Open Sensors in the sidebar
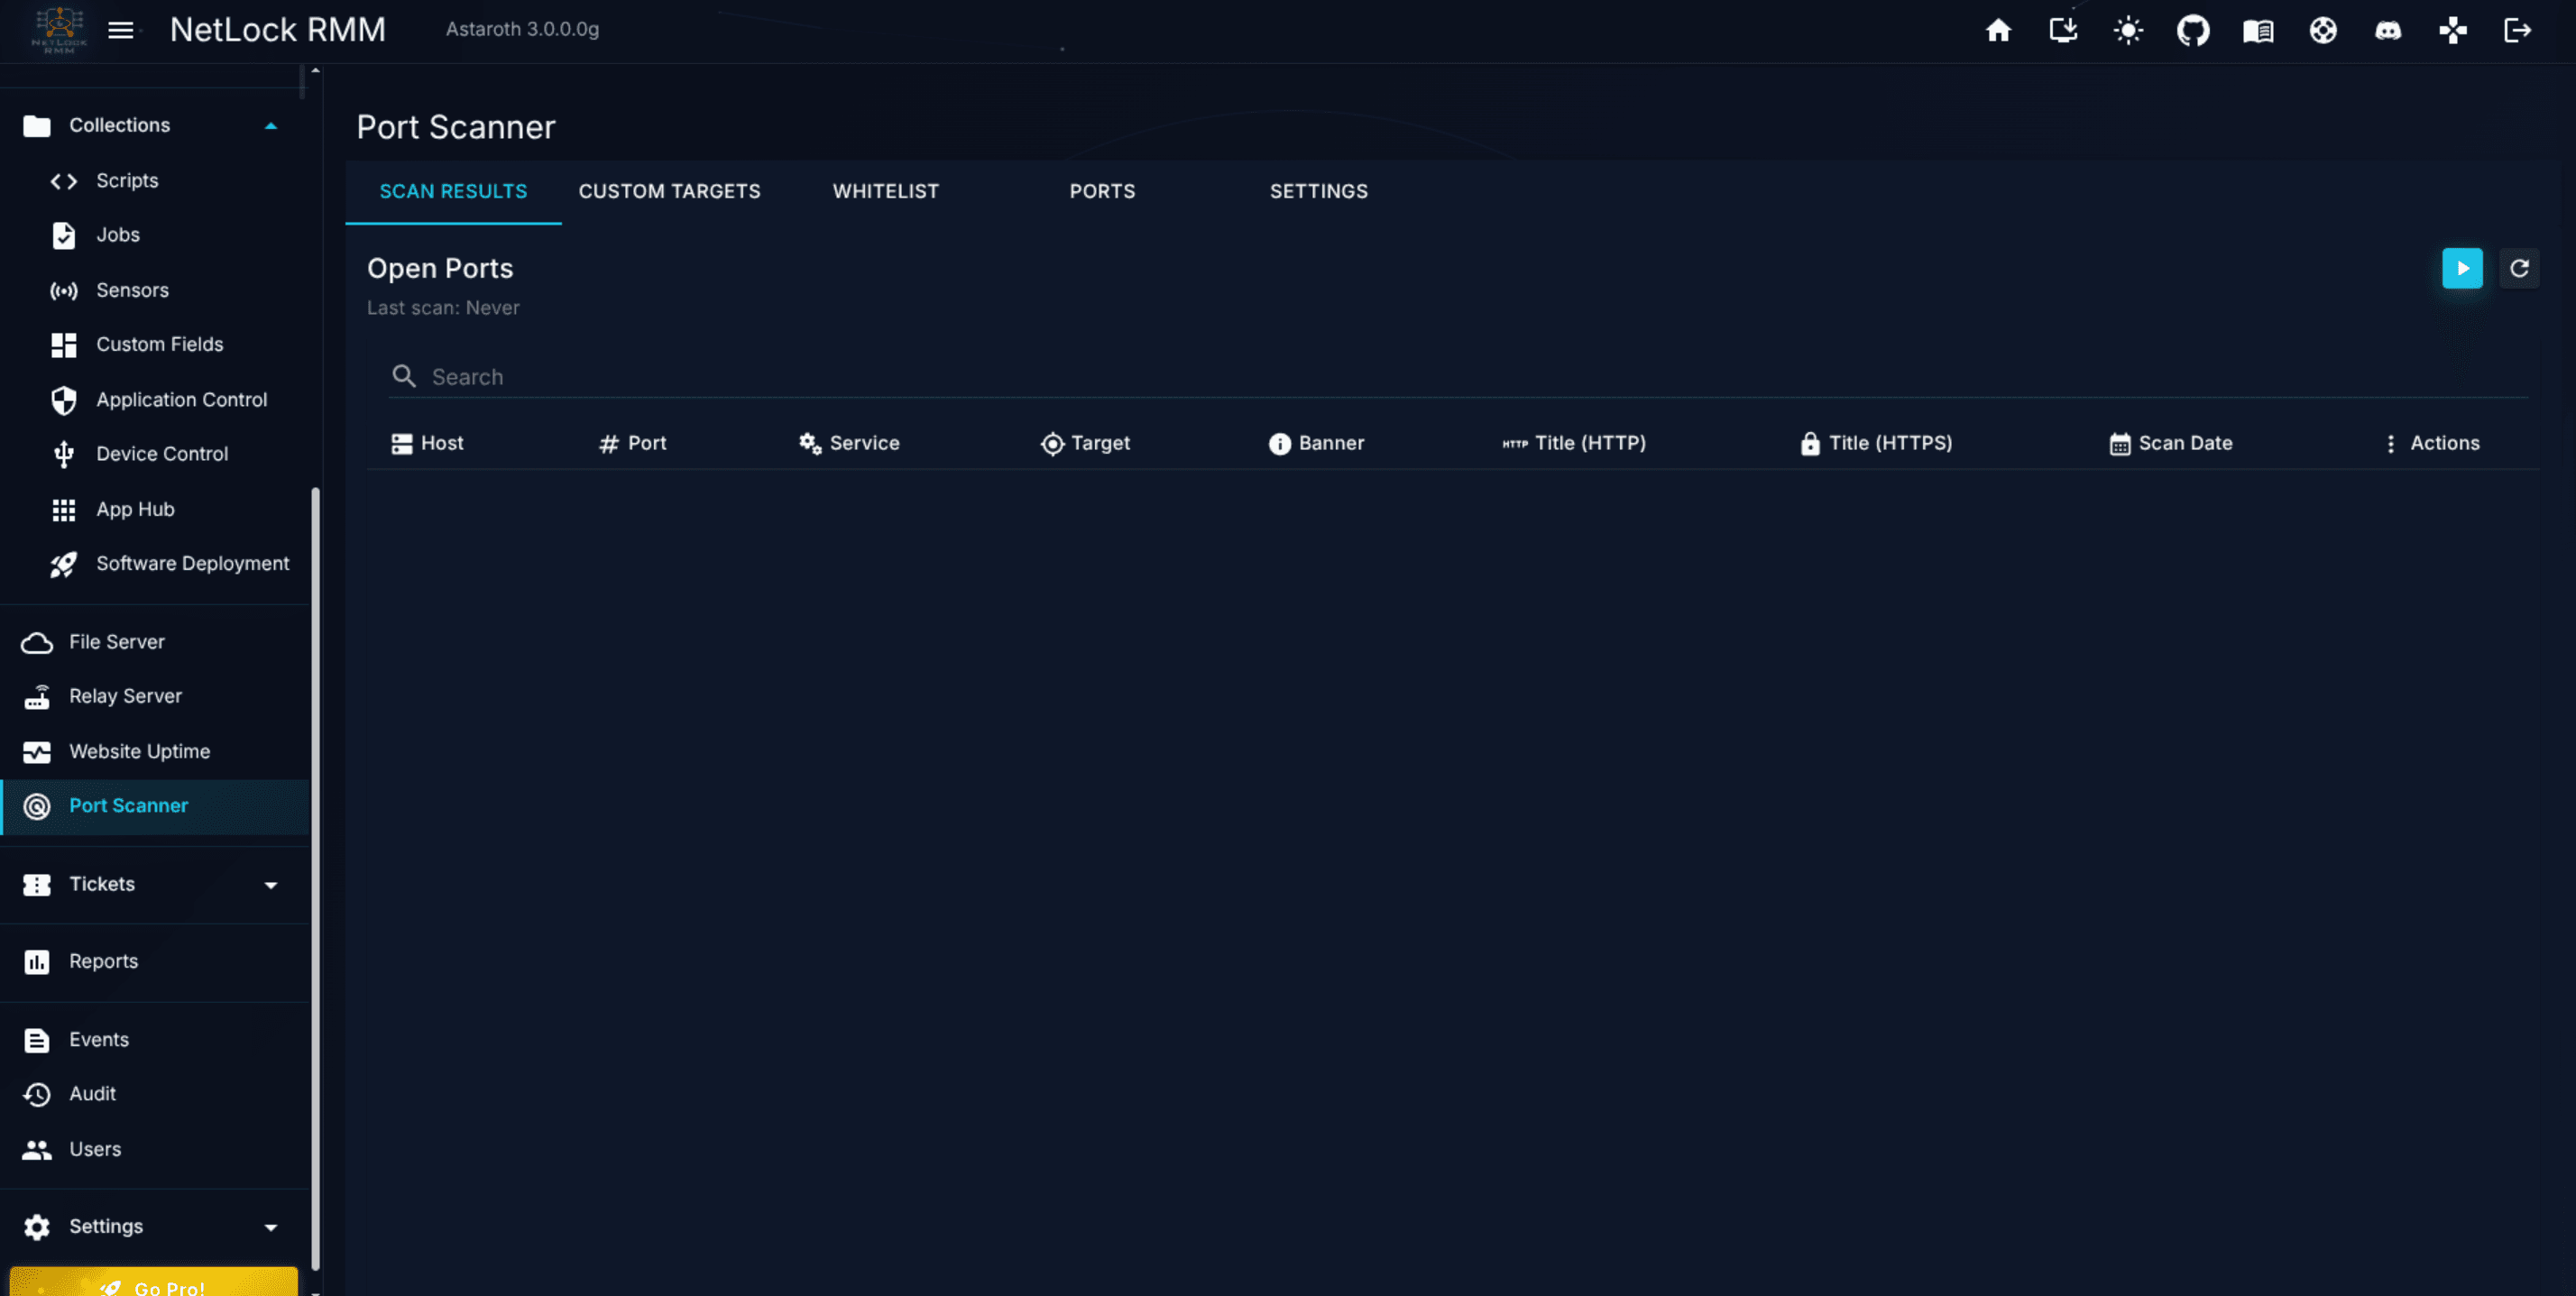The width and height of the screenshot is (2576, 1296). coord(155,290)
